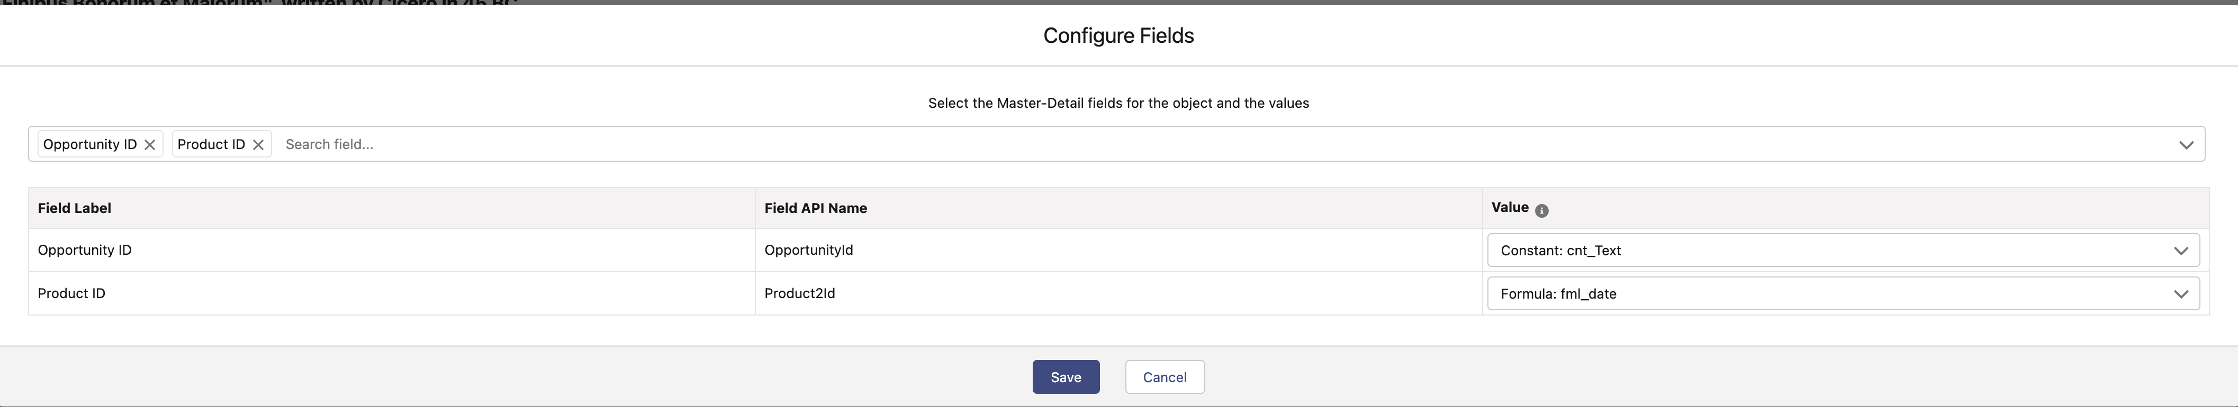
Task: Click the Master-Detail fields instruction text
Action: [1118, 103]
